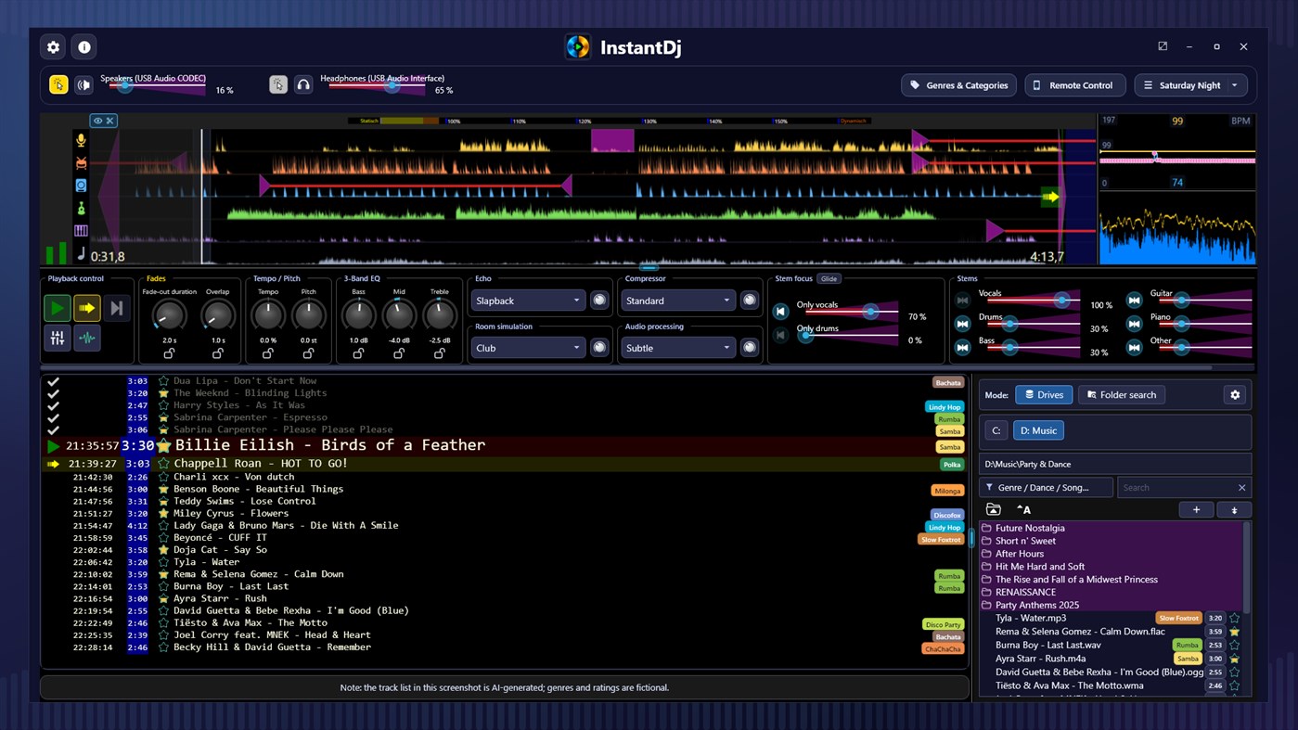This screenshot has height=730, width=1298.
Task: Click the mute icon beside Guitar stem
Action: [1134, 301]
